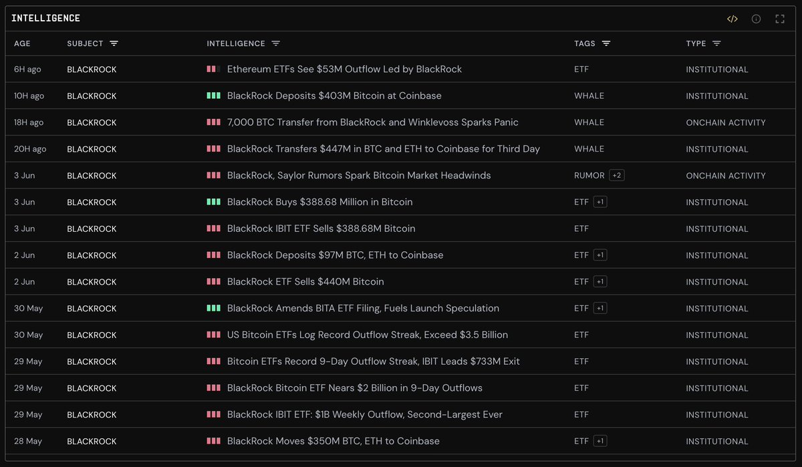Click the 20H ago age cell
802x467 pixels.
[30, 149]
